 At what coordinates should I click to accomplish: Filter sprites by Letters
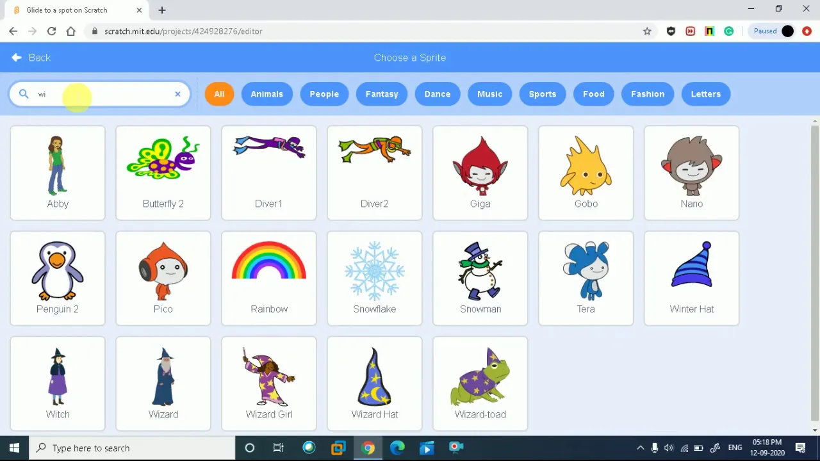[x=706, y=94]
